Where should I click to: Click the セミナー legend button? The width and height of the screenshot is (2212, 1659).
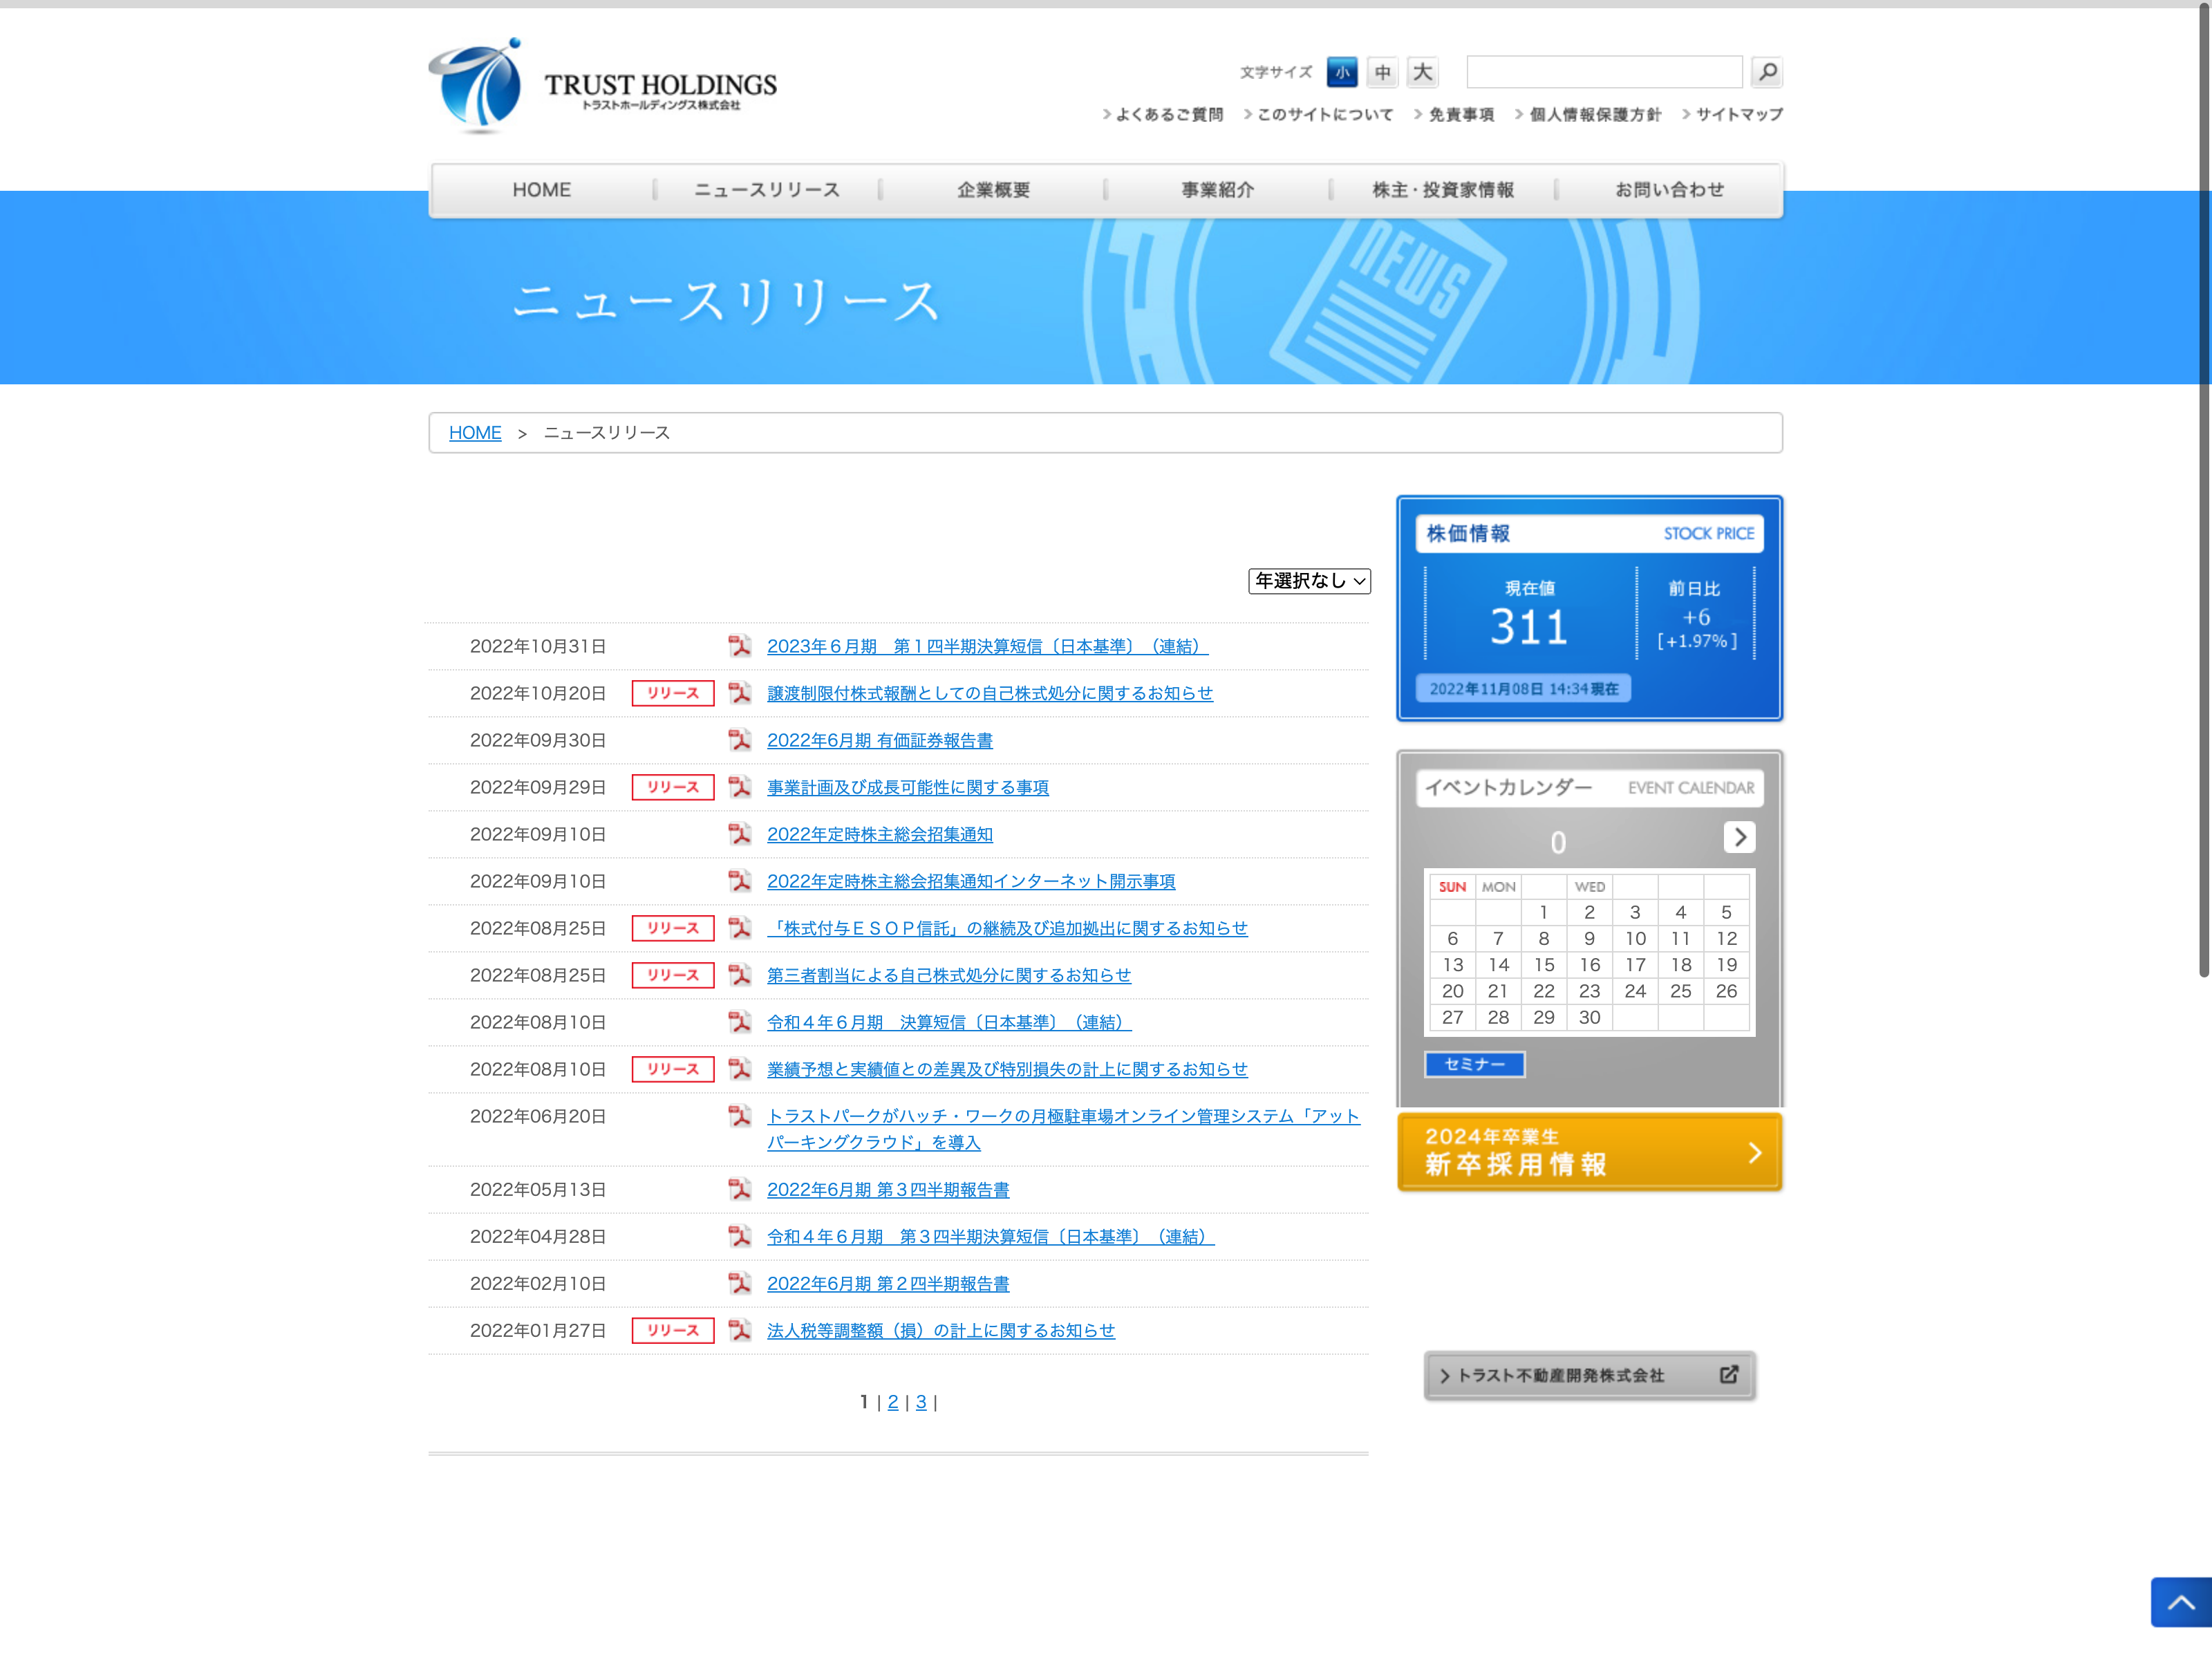click(1474, 1064)
